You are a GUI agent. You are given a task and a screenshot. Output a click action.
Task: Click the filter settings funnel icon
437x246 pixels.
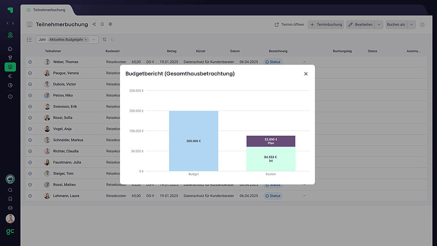104,40
